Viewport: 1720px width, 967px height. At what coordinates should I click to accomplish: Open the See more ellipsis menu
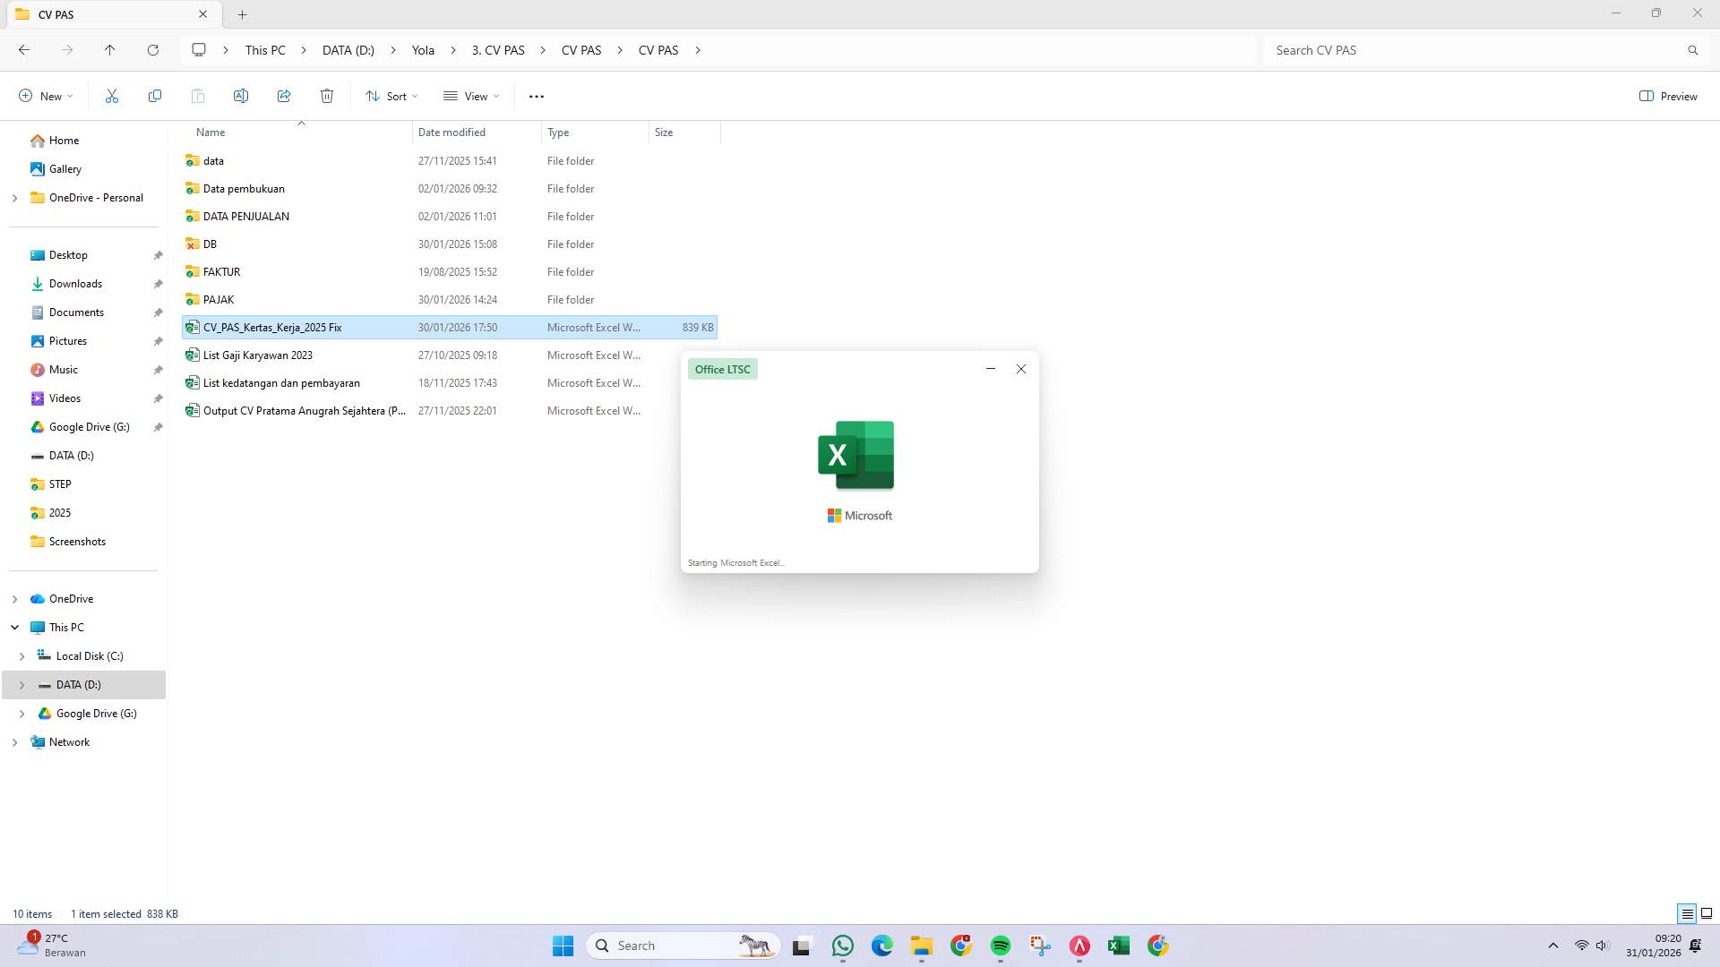[536, 96]
